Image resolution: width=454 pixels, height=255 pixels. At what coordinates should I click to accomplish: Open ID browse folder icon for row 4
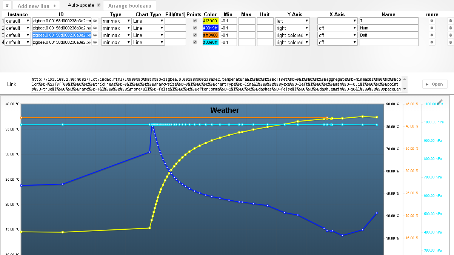tap(95, 42)
